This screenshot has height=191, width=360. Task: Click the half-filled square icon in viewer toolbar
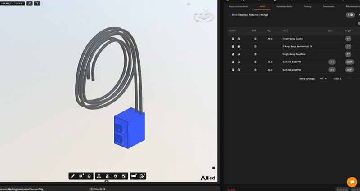click(124, 176)
